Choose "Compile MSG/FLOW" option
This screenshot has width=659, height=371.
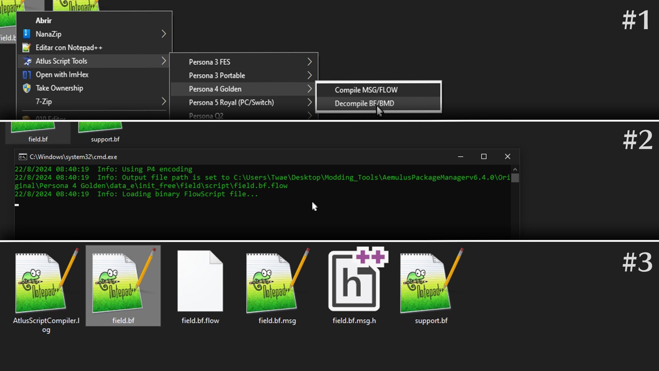coord(366,90)
